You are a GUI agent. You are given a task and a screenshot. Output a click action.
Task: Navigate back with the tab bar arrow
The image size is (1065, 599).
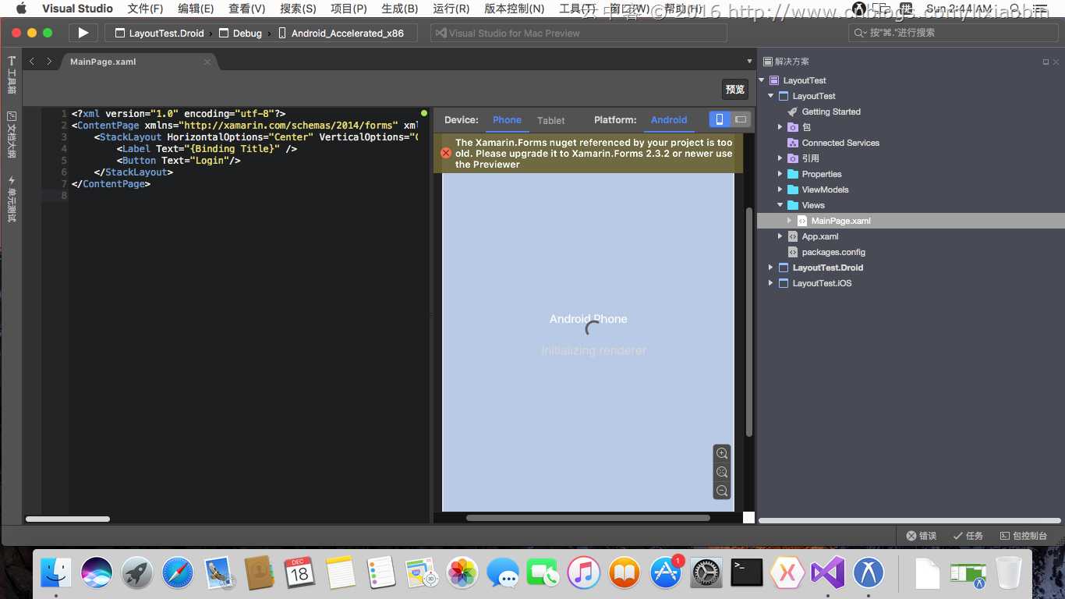click(32, 62)
